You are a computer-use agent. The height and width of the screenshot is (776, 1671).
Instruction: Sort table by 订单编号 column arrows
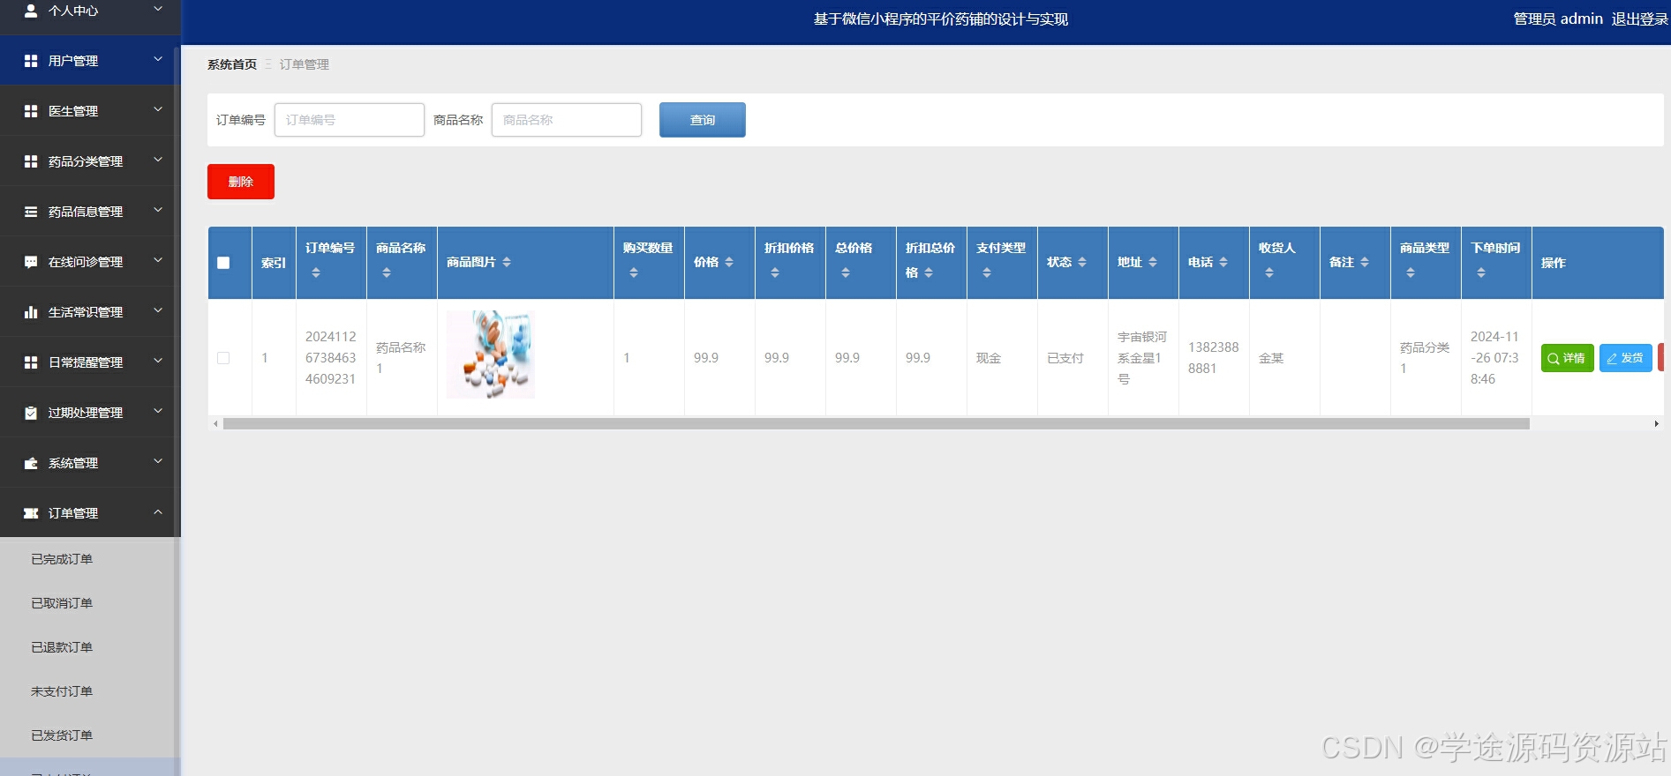tap(316, 273)
